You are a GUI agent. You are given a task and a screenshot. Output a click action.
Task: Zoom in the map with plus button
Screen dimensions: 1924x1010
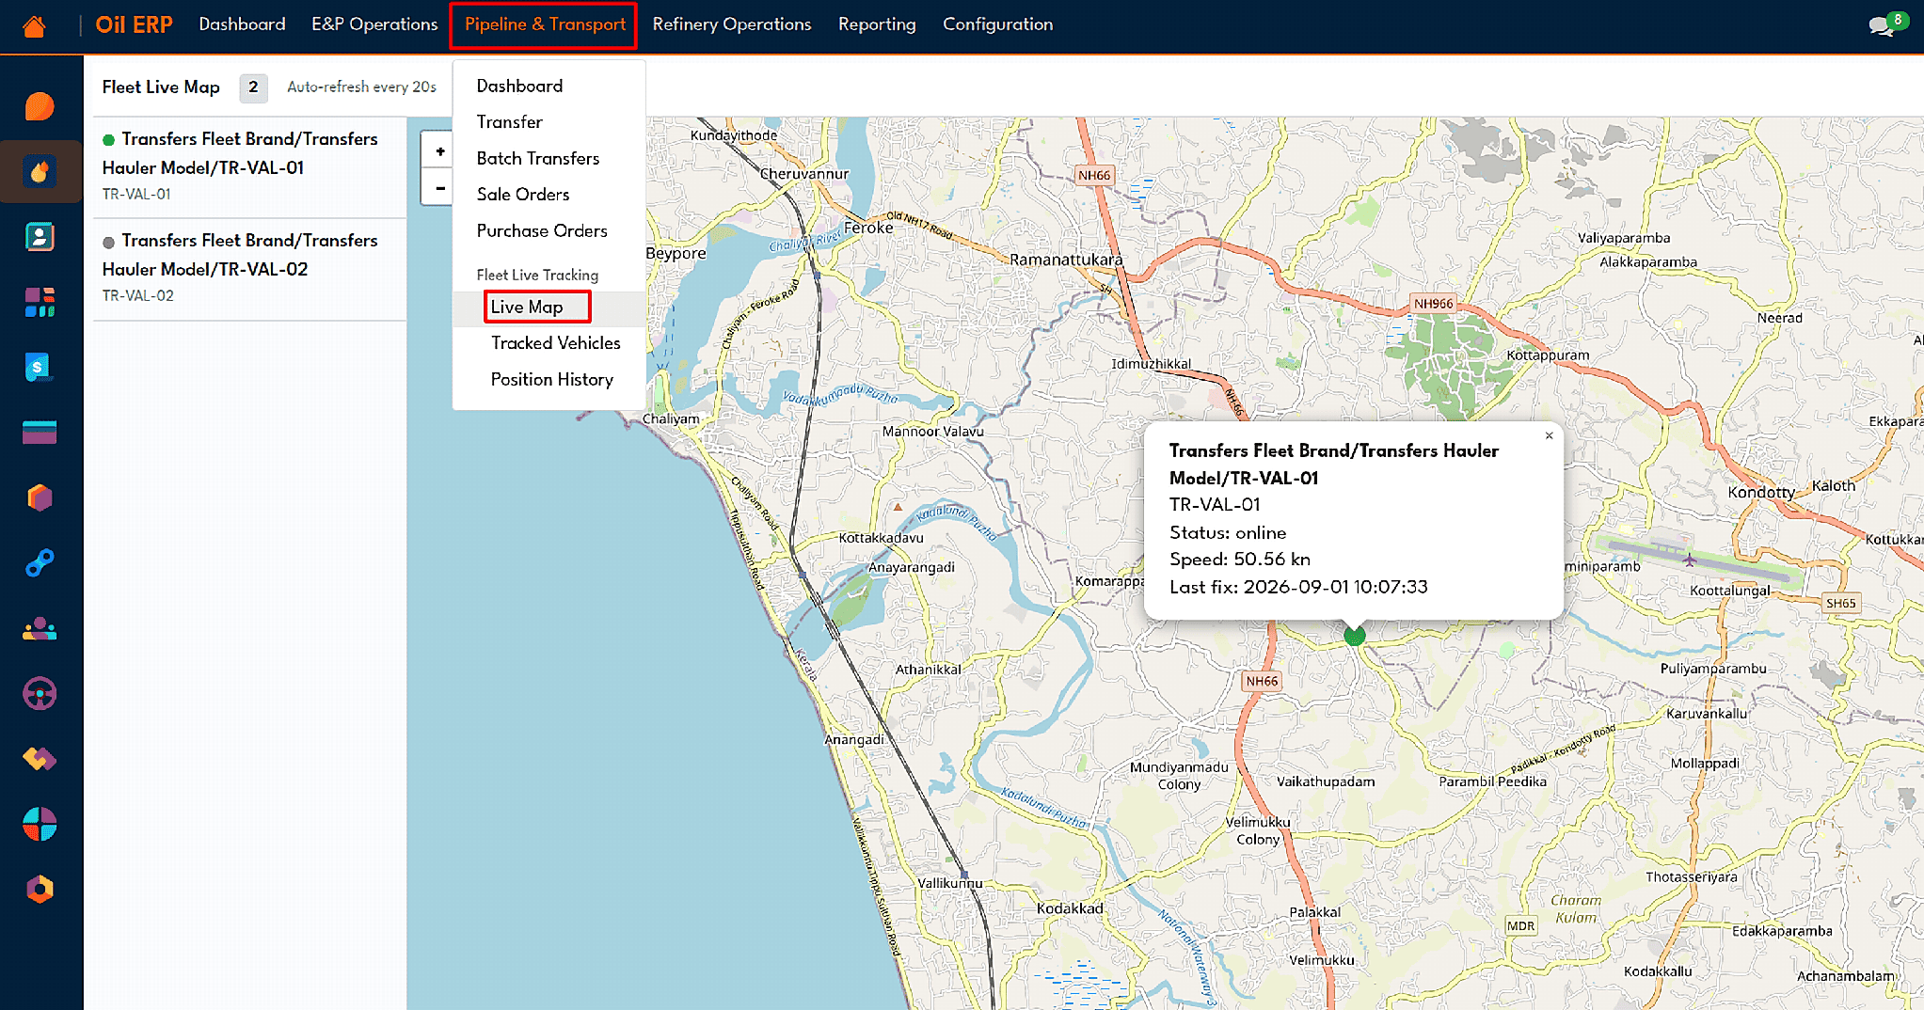pyautogui.click(x=439, y=150)
